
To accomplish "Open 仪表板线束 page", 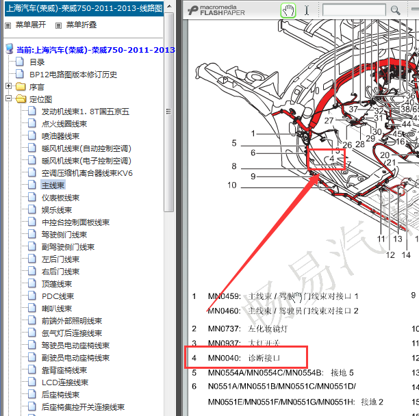I will click(x=60, y=198).
